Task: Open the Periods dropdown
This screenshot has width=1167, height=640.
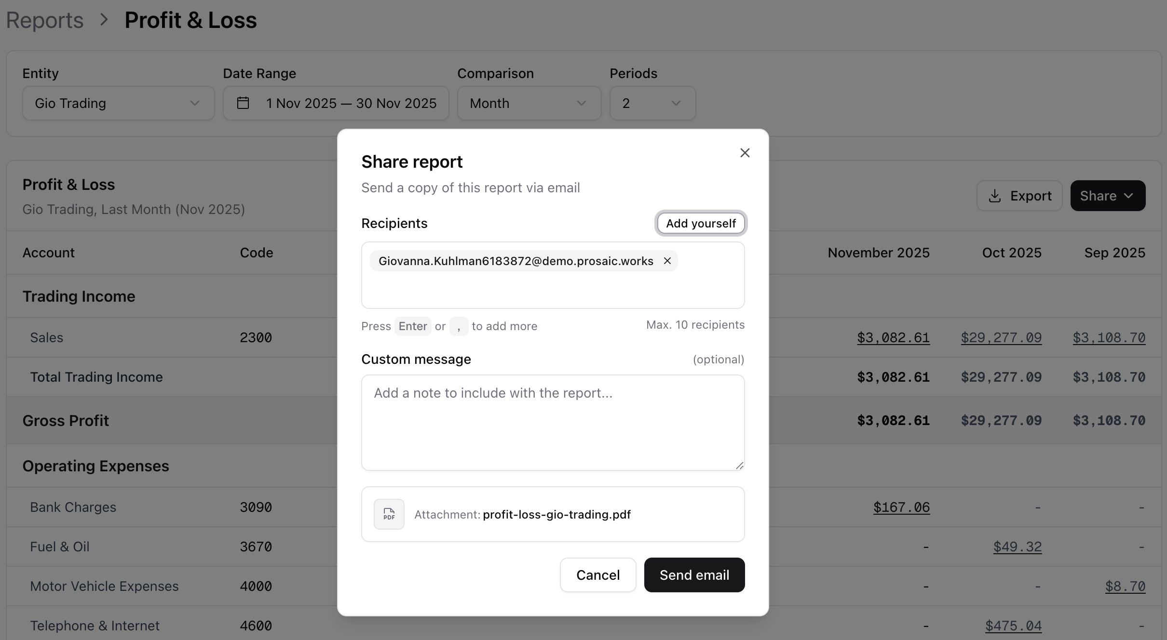Action: click(x=652, y=103)
